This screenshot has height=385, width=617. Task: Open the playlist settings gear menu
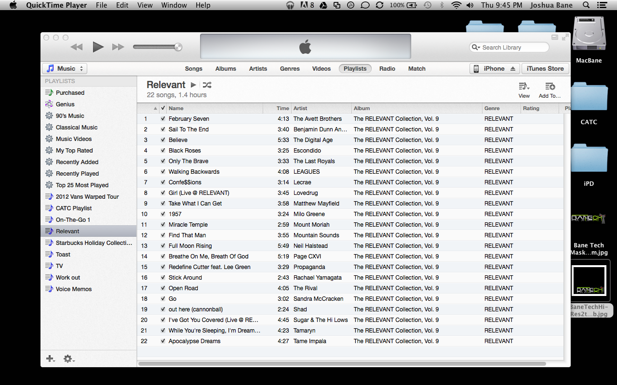(69, 359)
